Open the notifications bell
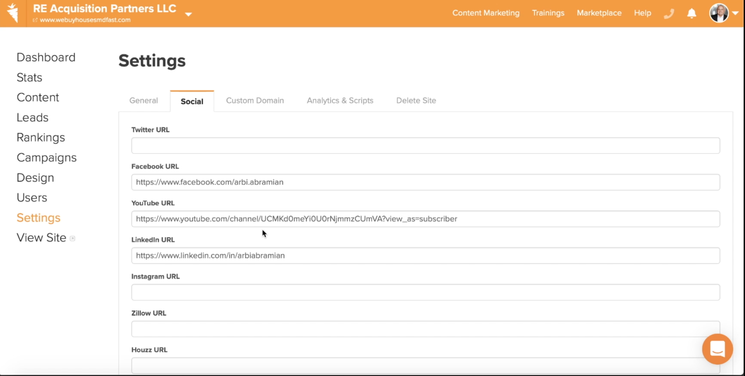745x376 pixels. [692, 13]
